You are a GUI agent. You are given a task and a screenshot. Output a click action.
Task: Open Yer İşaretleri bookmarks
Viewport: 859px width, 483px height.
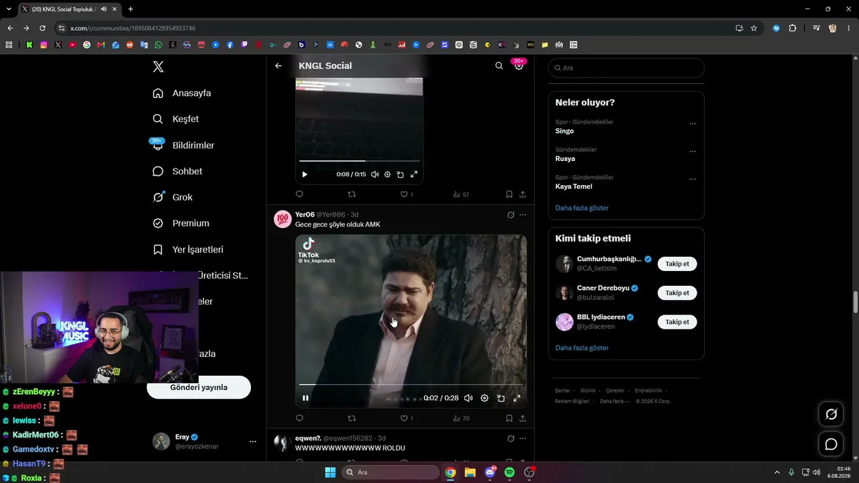(x=188, y=250)
